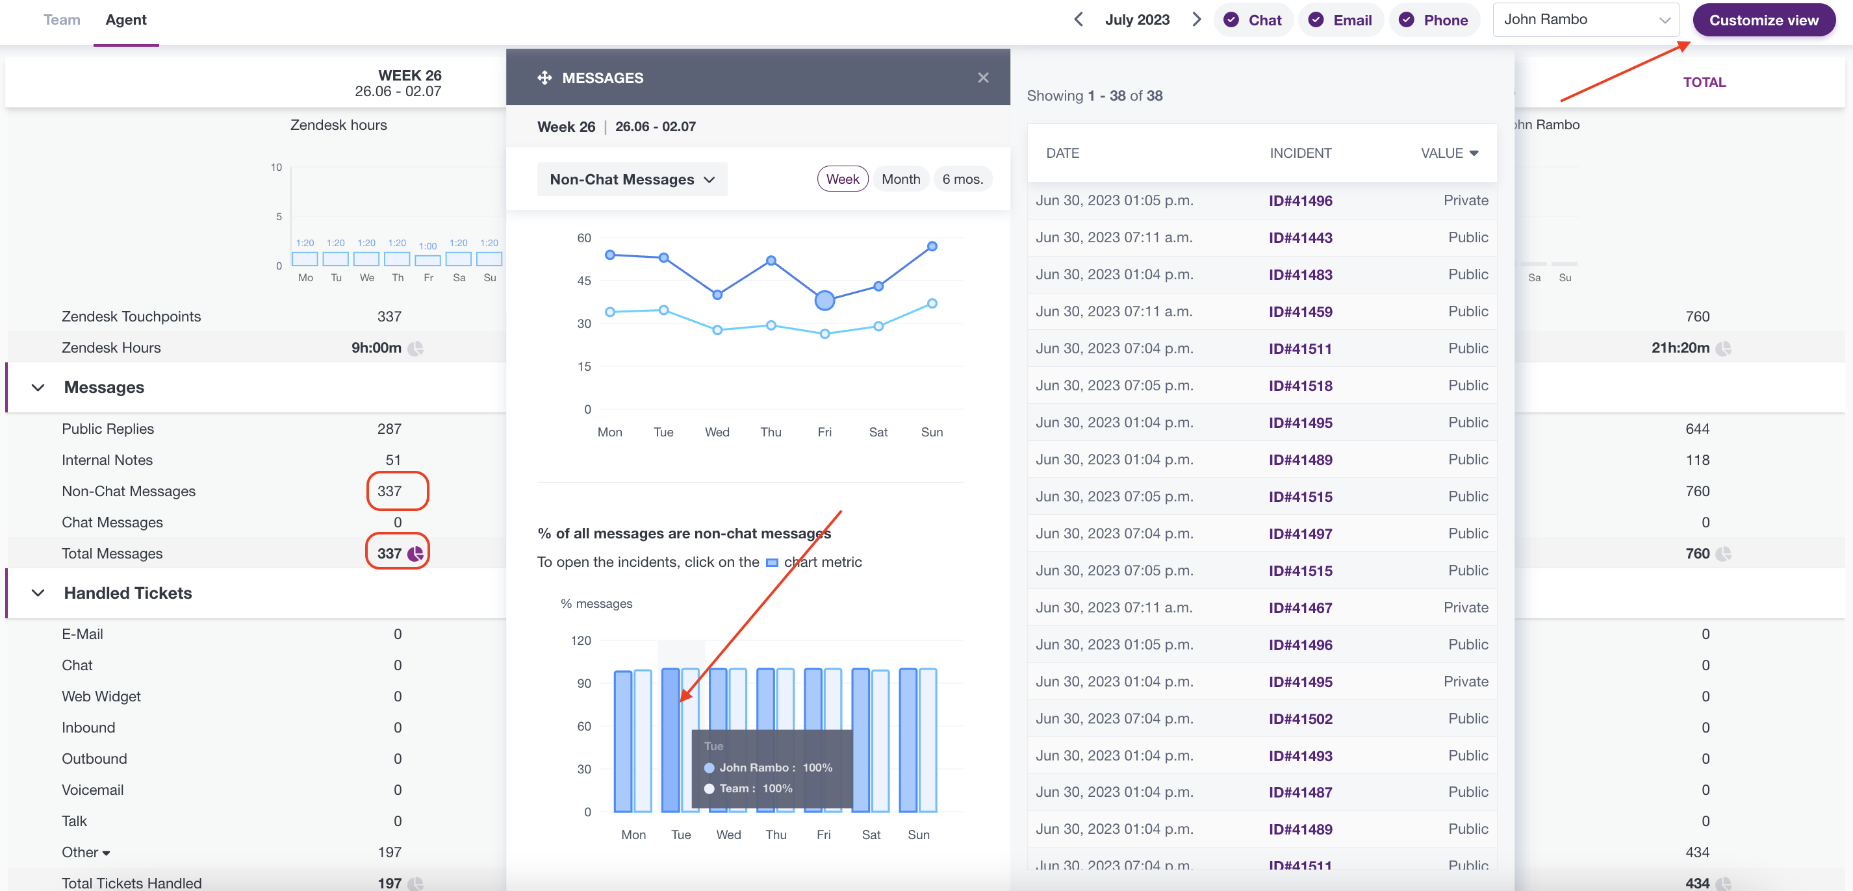
Task: Open incident ID#41502
Action: point(1300,718)
